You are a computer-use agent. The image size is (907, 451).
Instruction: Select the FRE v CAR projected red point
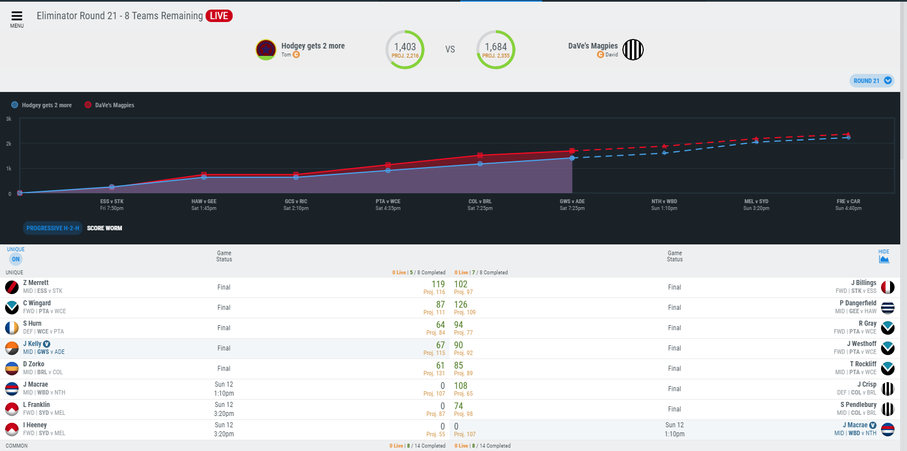point(848,134)
